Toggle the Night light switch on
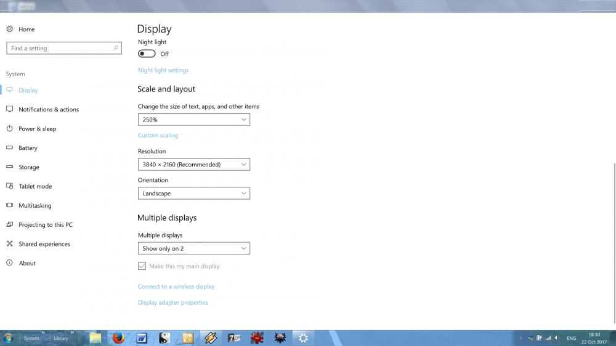 pyautogui.click(x=147, y=54)
